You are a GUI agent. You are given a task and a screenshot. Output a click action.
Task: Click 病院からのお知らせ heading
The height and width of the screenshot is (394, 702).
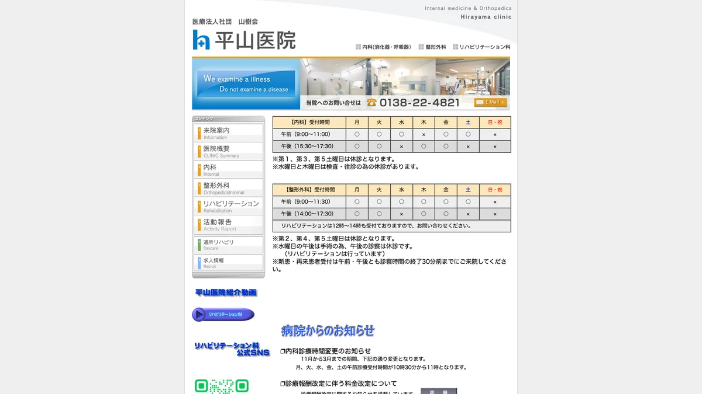pos(328,331)
